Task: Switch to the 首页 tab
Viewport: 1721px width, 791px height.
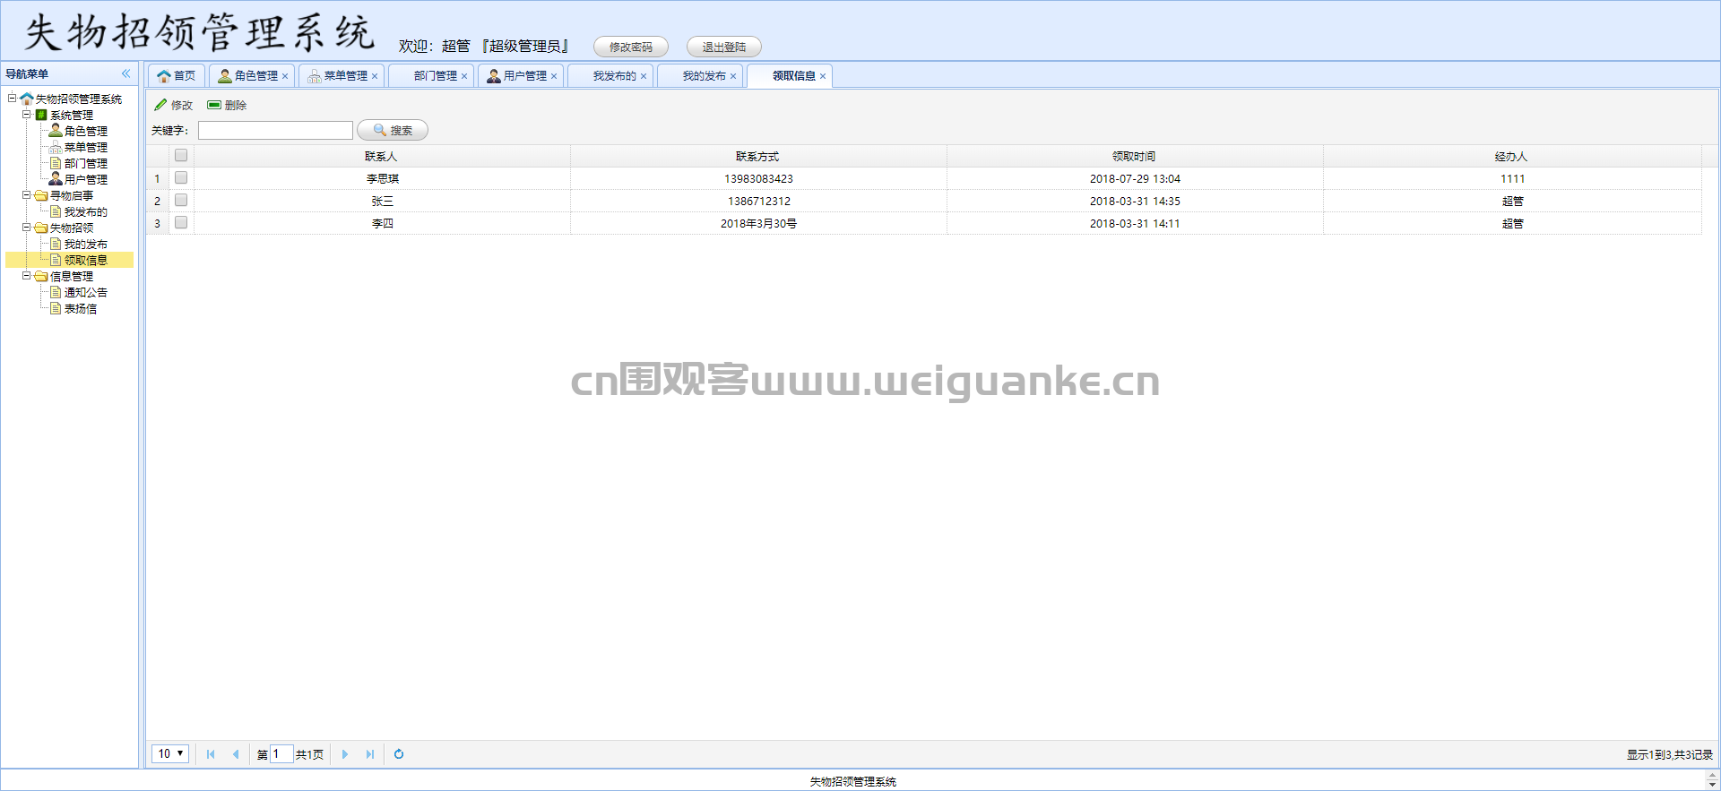Action: point(177,76)
